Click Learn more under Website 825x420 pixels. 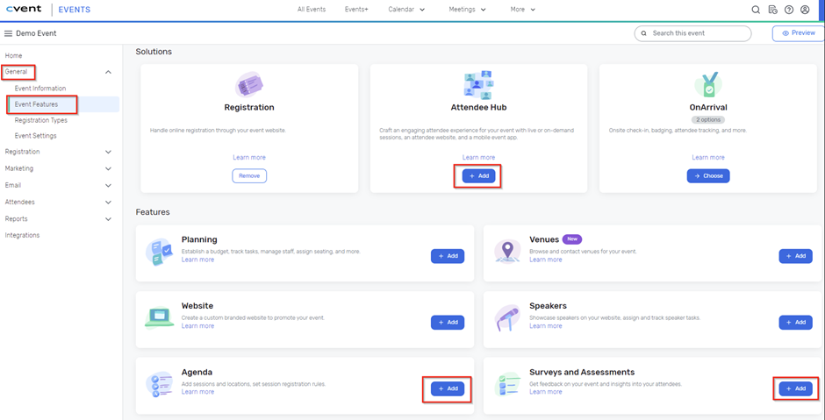tap(197, 325)
